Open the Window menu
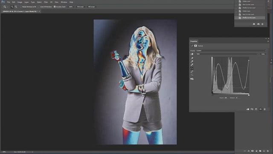The image size is (273, 154). (x=64, y=2)
